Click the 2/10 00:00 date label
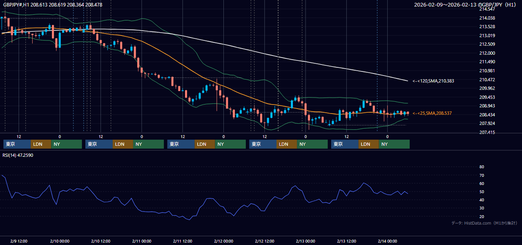Viewport: 522px width, 245px height. pyautogui.click(x=60, y=241)
